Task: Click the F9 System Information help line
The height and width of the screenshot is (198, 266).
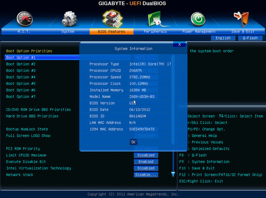Action: (x=204, y=162)
